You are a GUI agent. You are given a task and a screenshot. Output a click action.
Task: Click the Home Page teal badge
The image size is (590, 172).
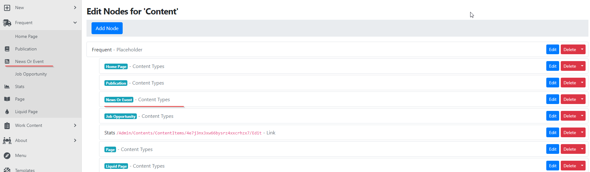(116, 66)
